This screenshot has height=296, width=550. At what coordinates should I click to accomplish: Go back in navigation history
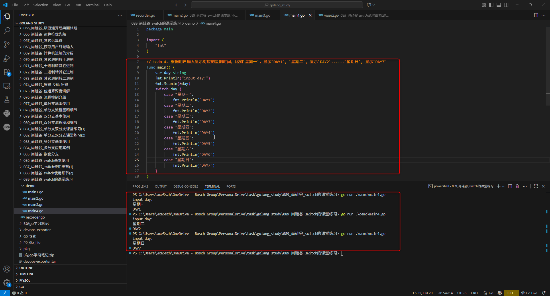click(x=177, y=5)
